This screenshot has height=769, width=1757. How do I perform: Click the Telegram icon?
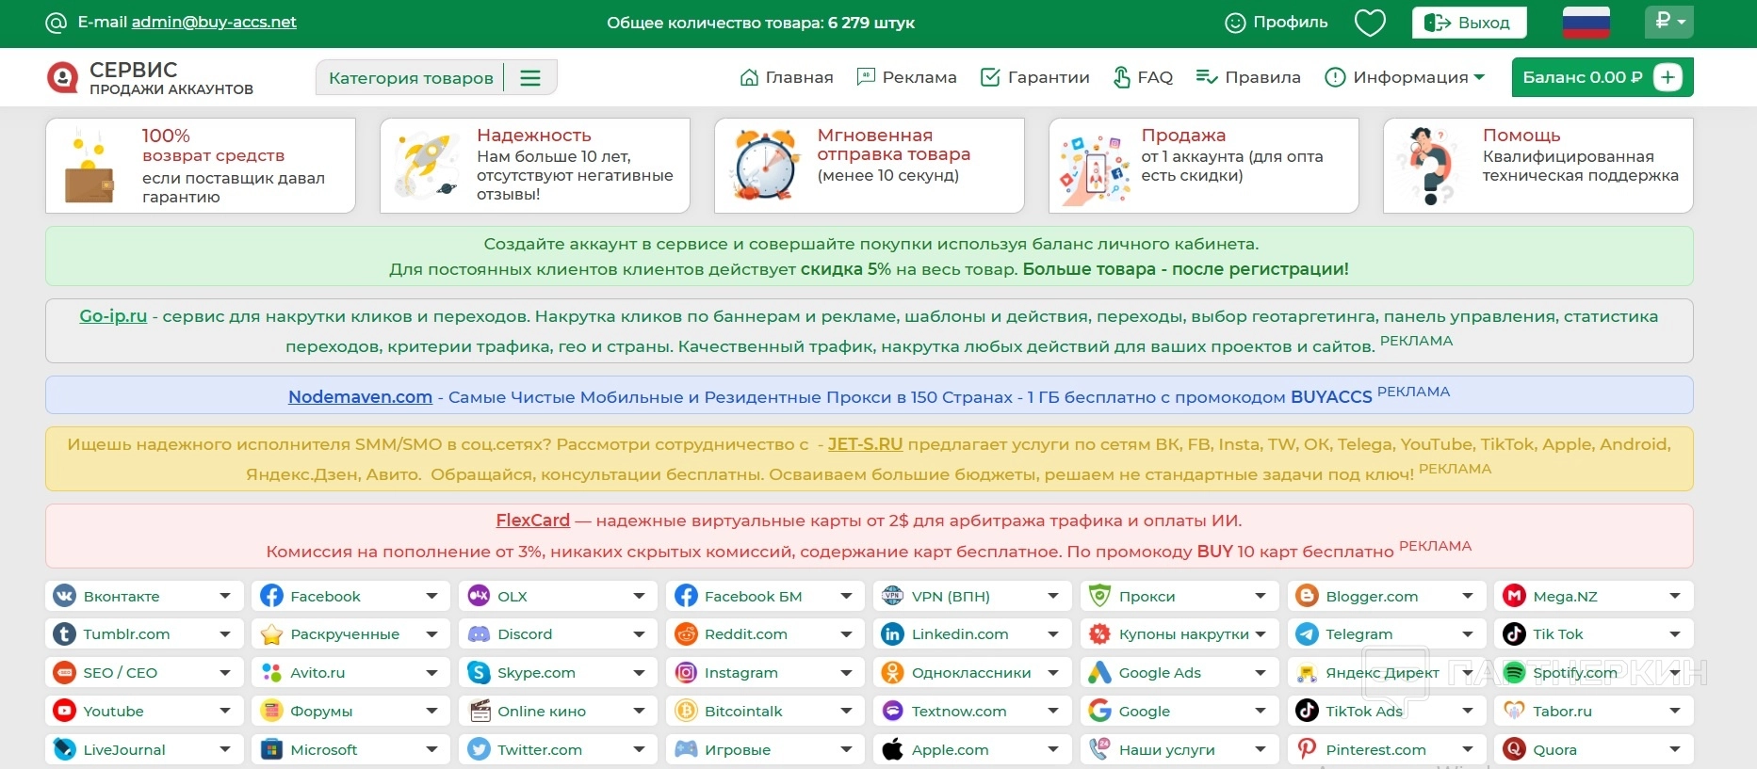click(x=1307, y=634)
